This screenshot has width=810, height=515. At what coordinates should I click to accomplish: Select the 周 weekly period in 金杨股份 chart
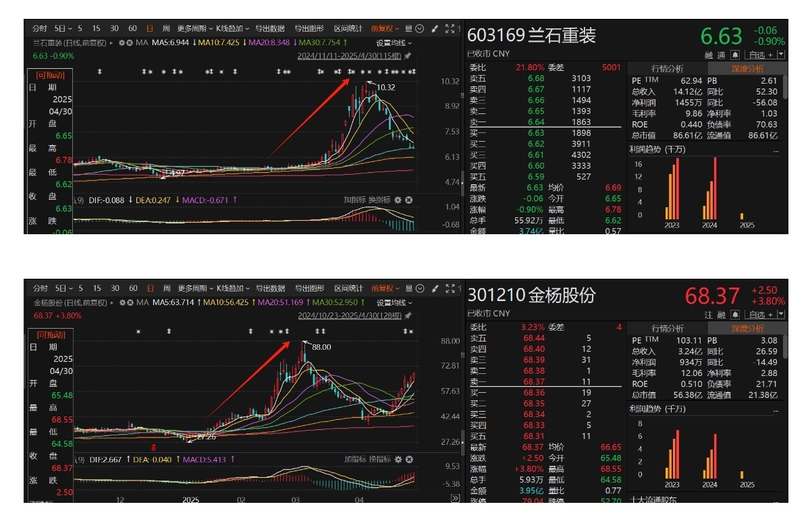[166, 288]
